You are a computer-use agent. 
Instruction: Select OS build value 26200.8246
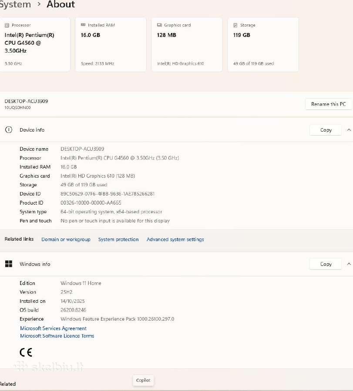pos(73,310)
